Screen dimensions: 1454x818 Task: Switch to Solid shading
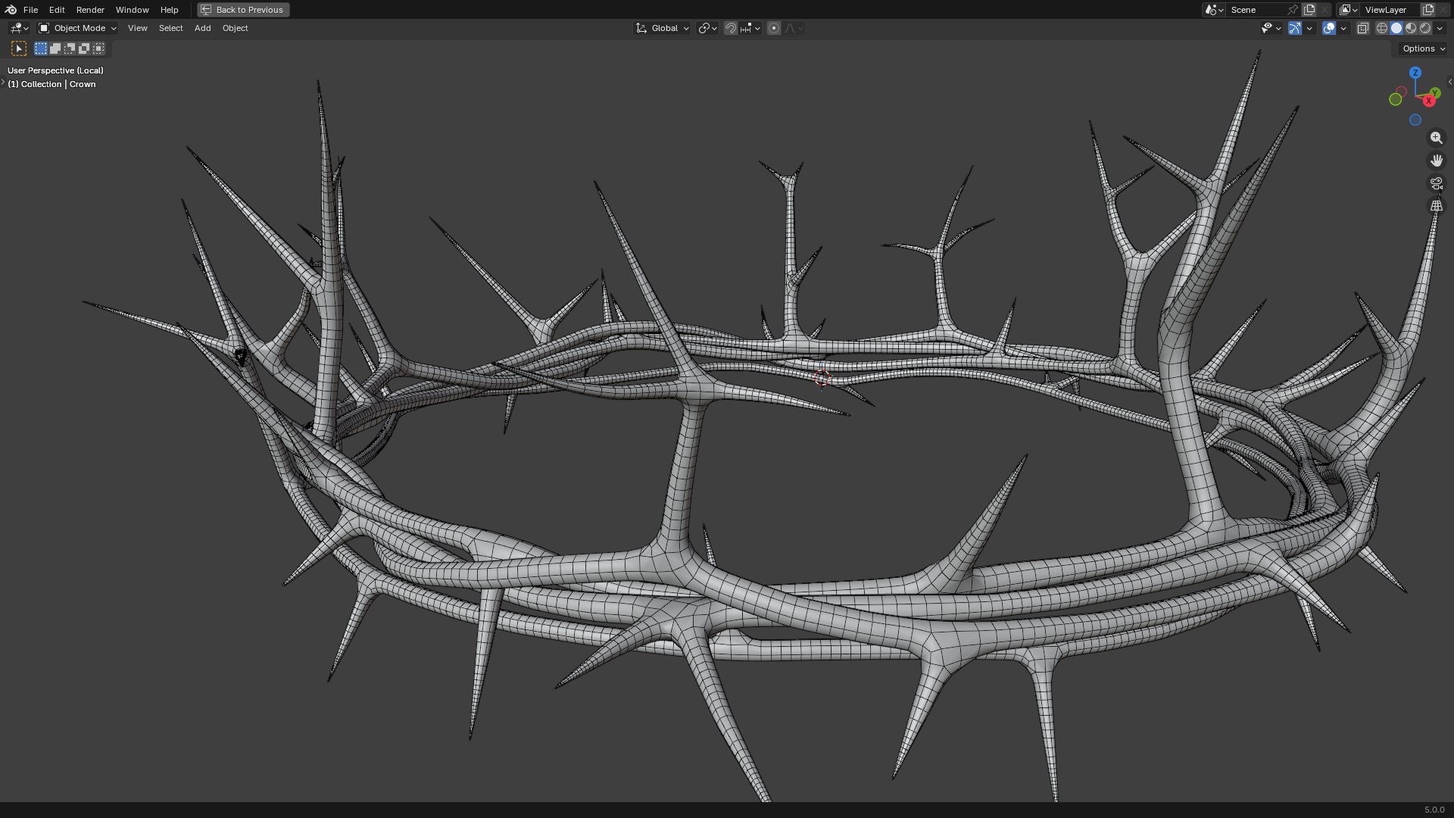click(x=1396, y=28)
